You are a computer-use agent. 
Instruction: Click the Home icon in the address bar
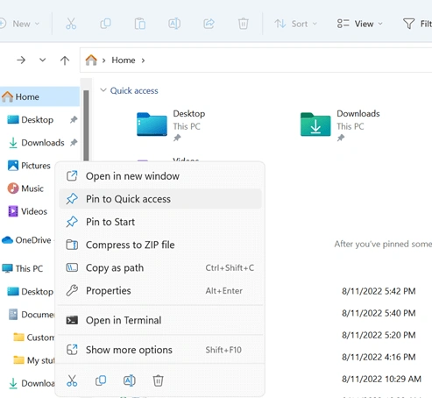[x=91, y=60]
